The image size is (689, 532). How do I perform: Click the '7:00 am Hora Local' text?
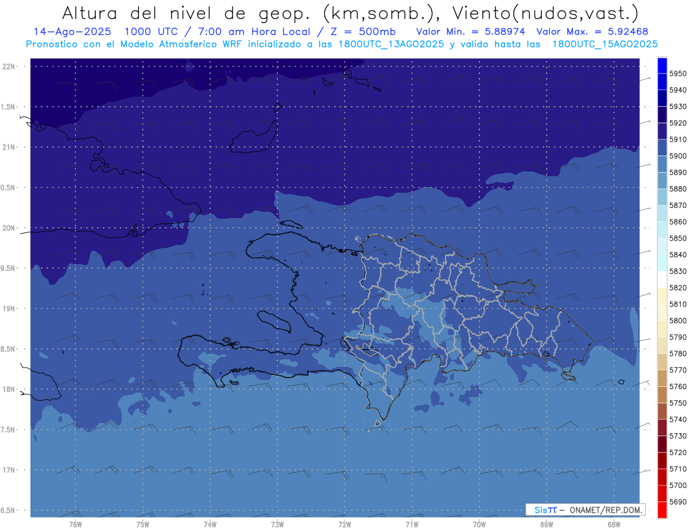click(x=255, y=32)
